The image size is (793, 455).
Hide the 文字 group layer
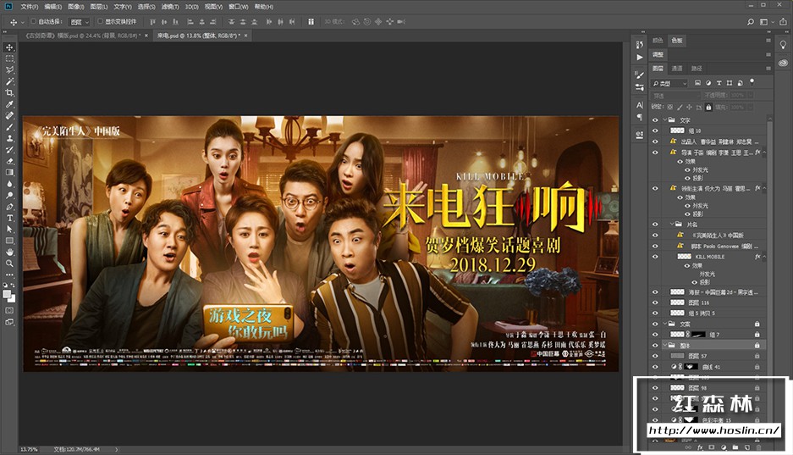pyautogui.click(x=655, y=120)
